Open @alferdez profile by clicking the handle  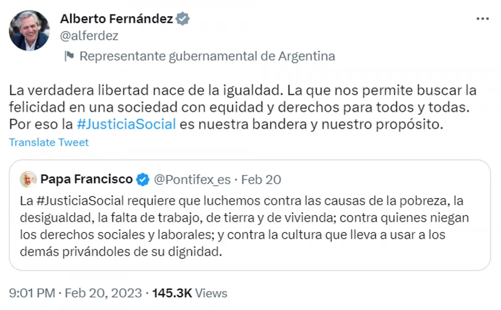[x=89, y=36]
